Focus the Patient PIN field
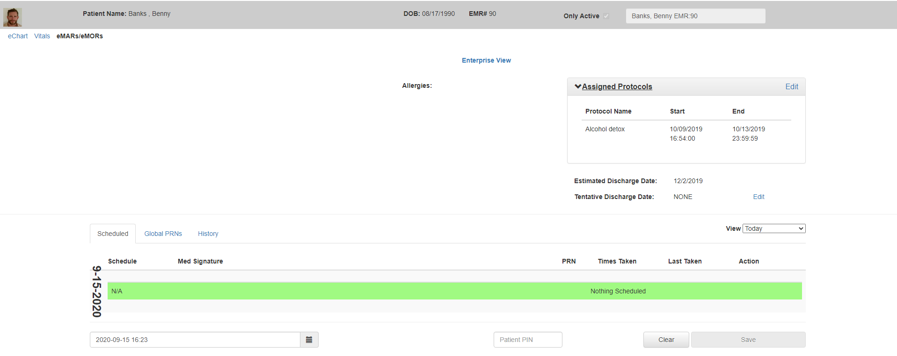The width and height of the screenshot is (897, 356). 527,340
